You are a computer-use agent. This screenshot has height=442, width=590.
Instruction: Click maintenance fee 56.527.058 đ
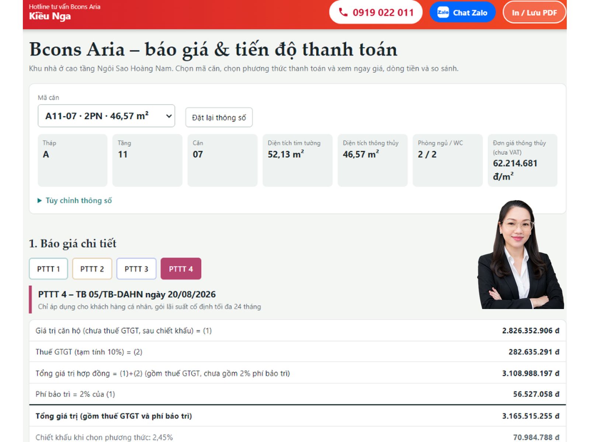pos(536,394)
